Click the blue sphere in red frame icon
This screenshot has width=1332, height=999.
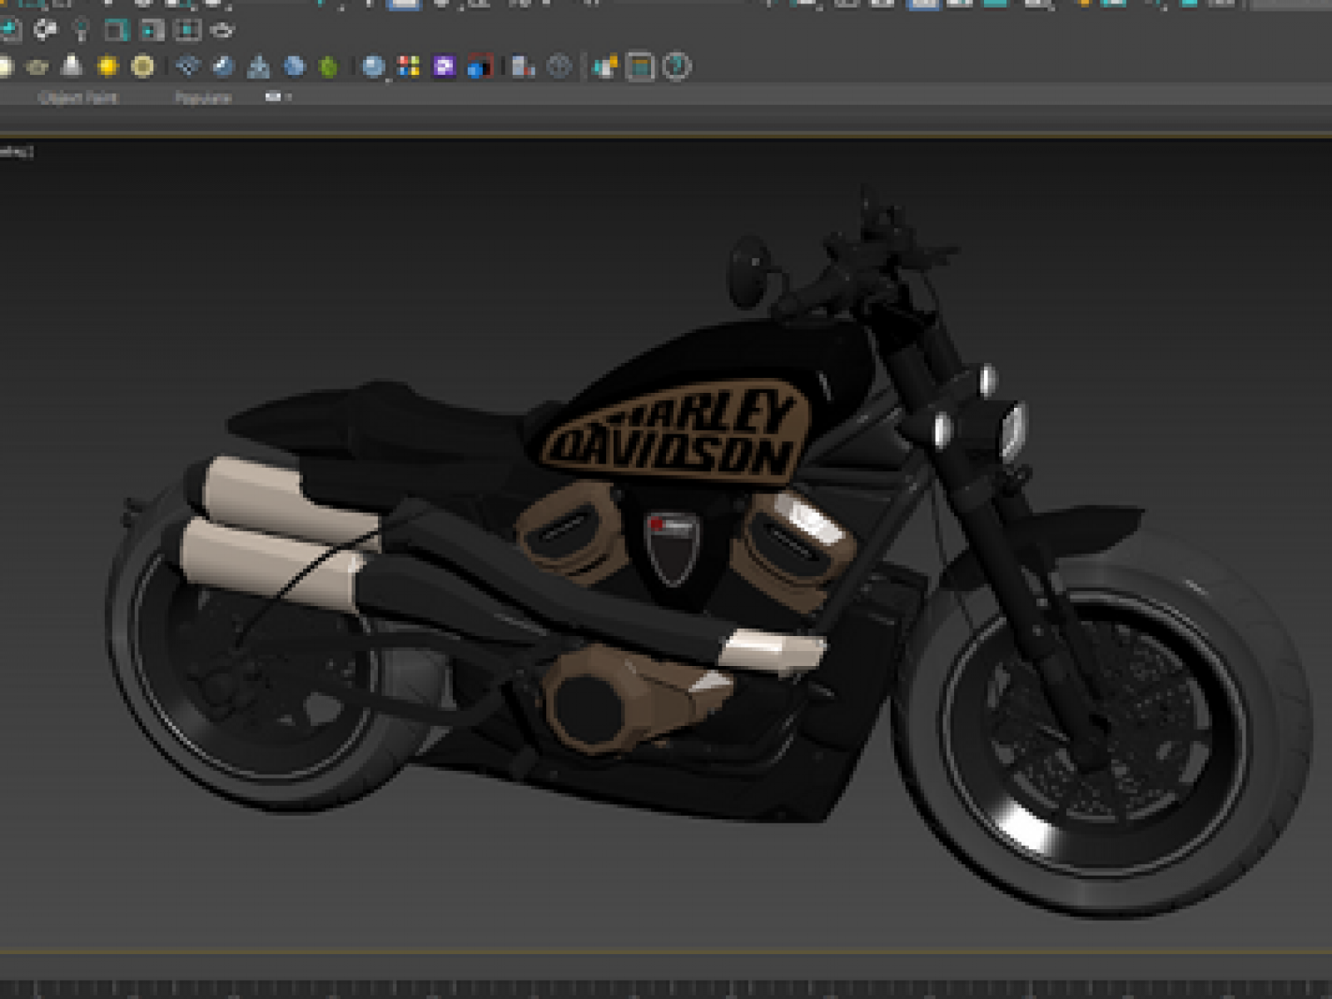point(480,66)
